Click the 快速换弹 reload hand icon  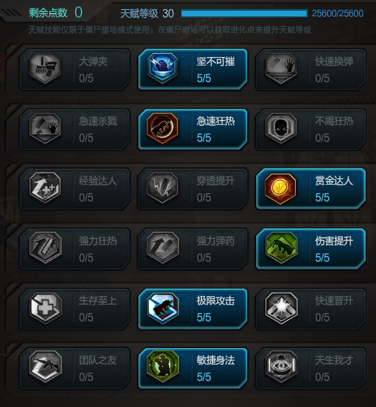(281, 69)
